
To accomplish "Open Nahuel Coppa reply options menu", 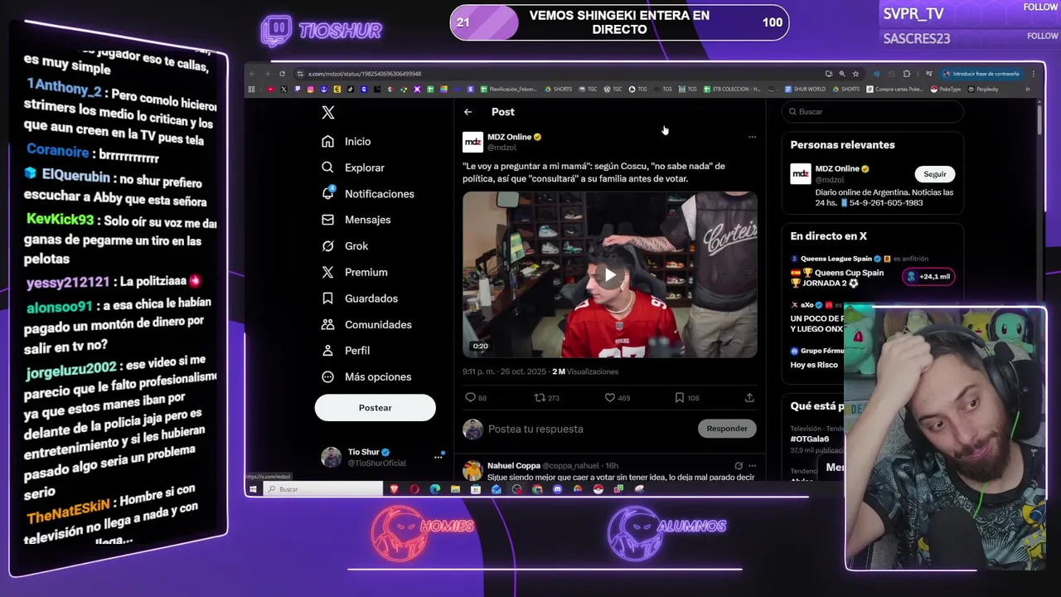I will point(752,466).
